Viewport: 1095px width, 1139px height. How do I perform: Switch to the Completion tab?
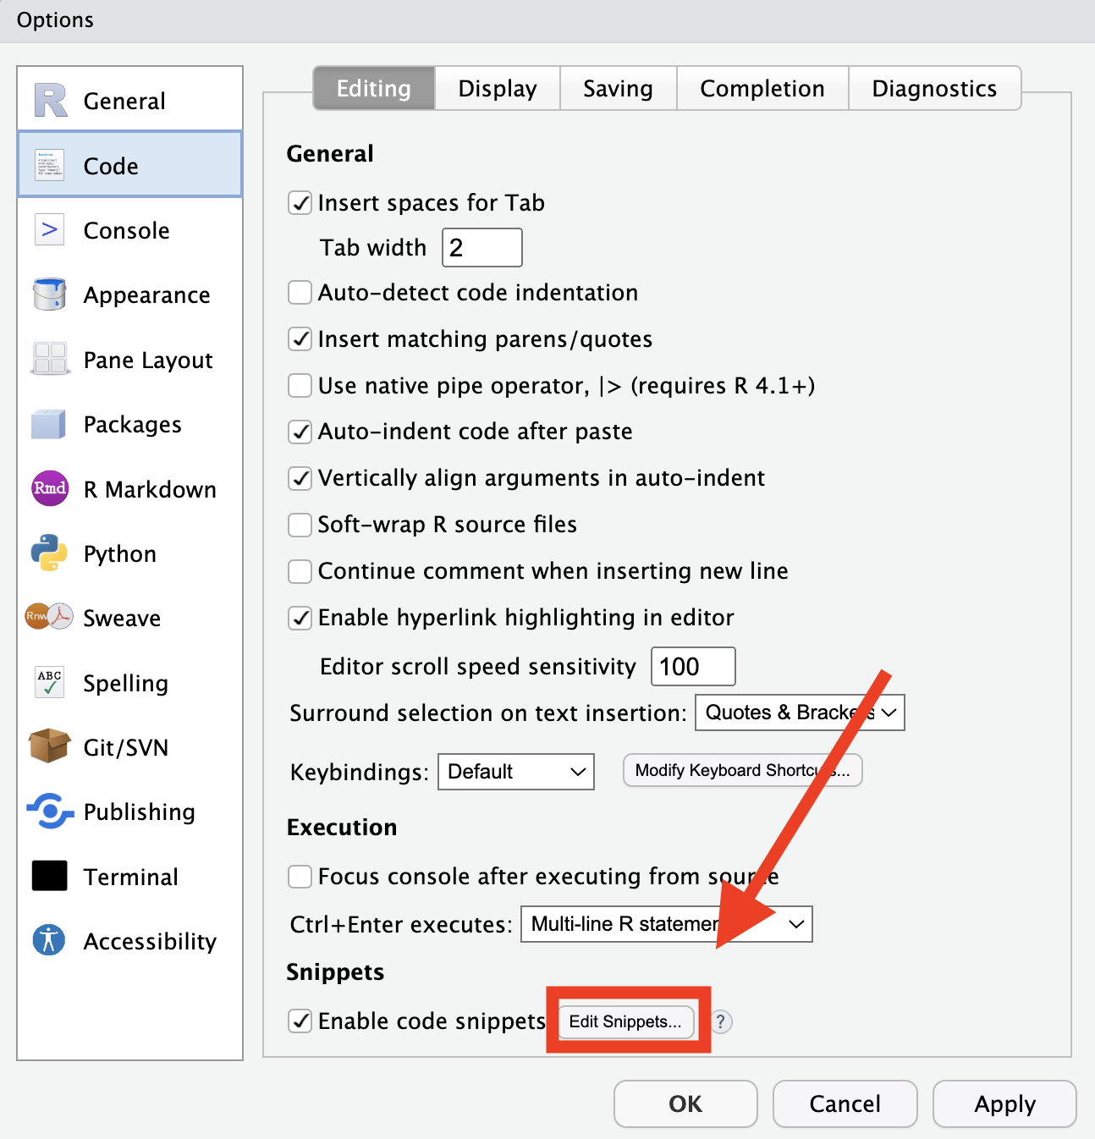[x=762, y=89]
